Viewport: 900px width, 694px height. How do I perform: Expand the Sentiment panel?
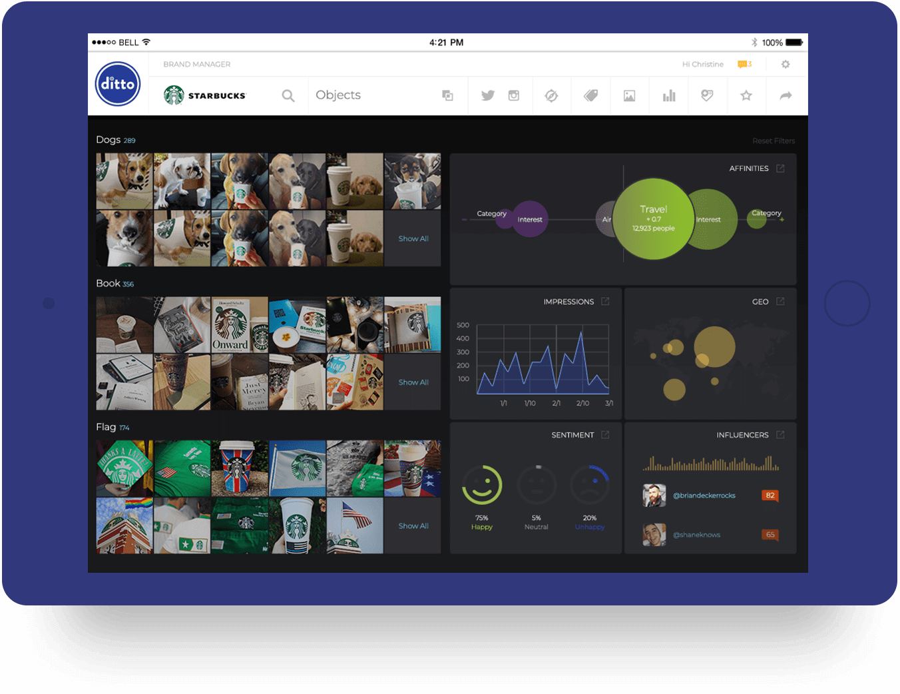click(605, 435)
